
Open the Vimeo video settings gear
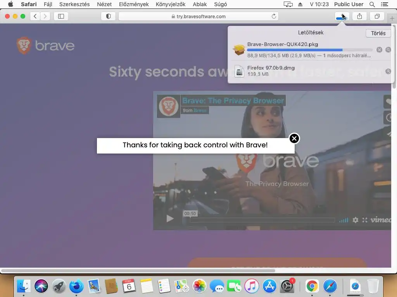pos(356,220)
